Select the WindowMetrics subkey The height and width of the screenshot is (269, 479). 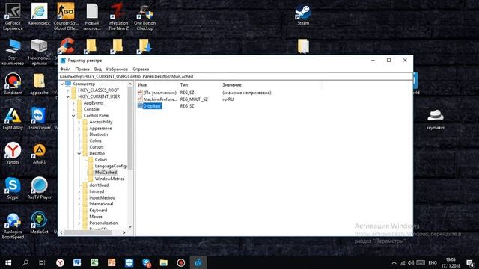tap(109, 179)
